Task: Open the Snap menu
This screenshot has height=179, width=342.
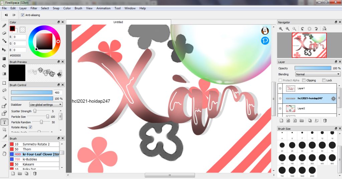Action: 56,8
